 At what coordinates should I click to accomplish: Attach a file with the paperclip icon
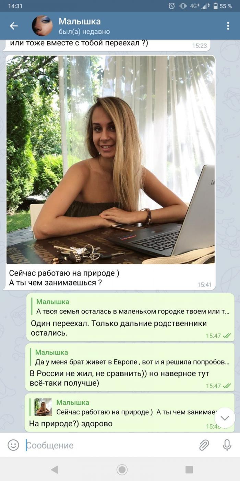click(204, 445)
